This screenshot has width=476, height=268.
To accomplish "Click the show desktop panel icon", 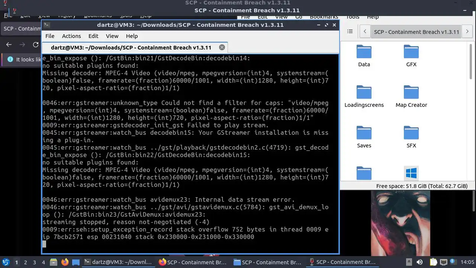I will coord(75,262).
